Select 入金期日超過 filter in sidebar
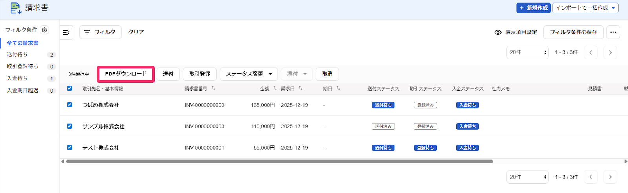 click(22, 90)
